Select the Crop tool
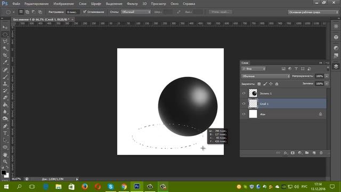The image size is (341, 192). [5, 55]
